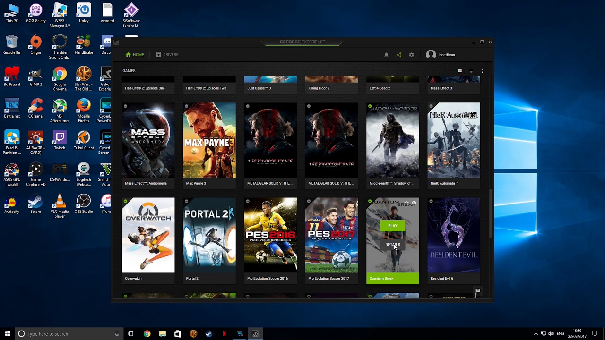605x340 pixels.
Task: Expand the system tray hidden icons arrow
Action: tap(536, 334)
